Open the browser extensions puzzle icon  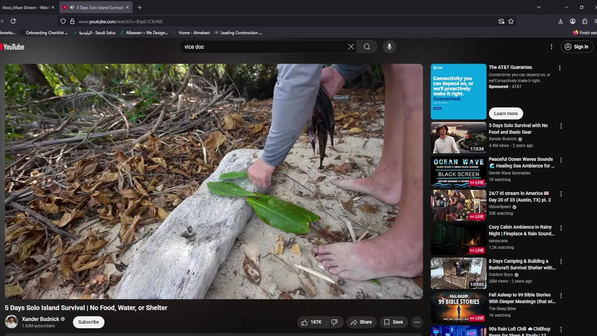[585, 21]
